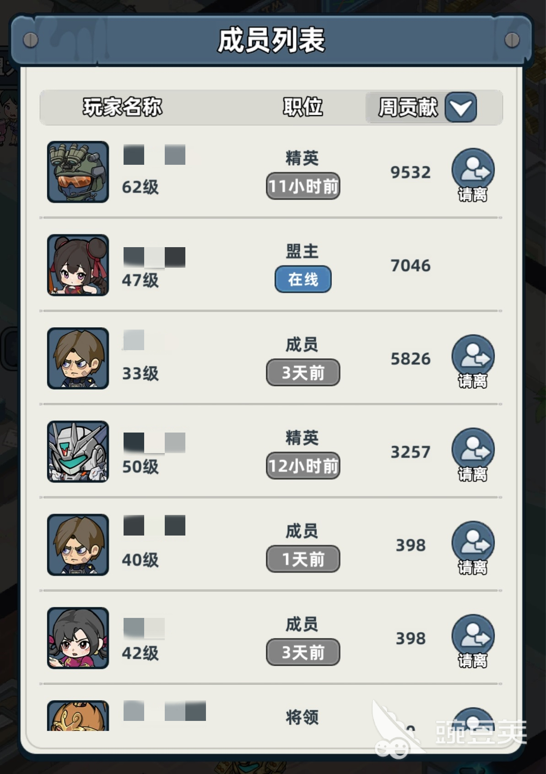Click the 周贡献 column header
The image size is (546, 774).
pyautogui.click(x=408, y=108)
